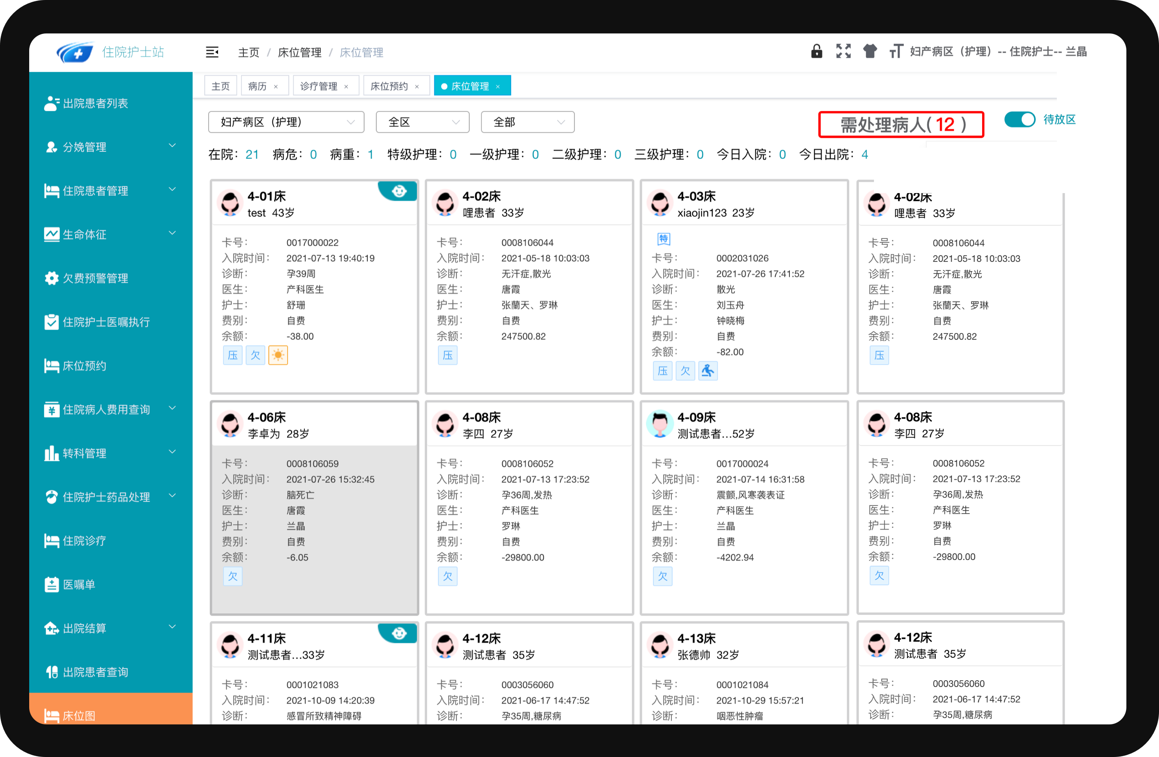Close the 床位预约 tab
The height and width of the screenshot is (757, 1159).
[417, 87]
